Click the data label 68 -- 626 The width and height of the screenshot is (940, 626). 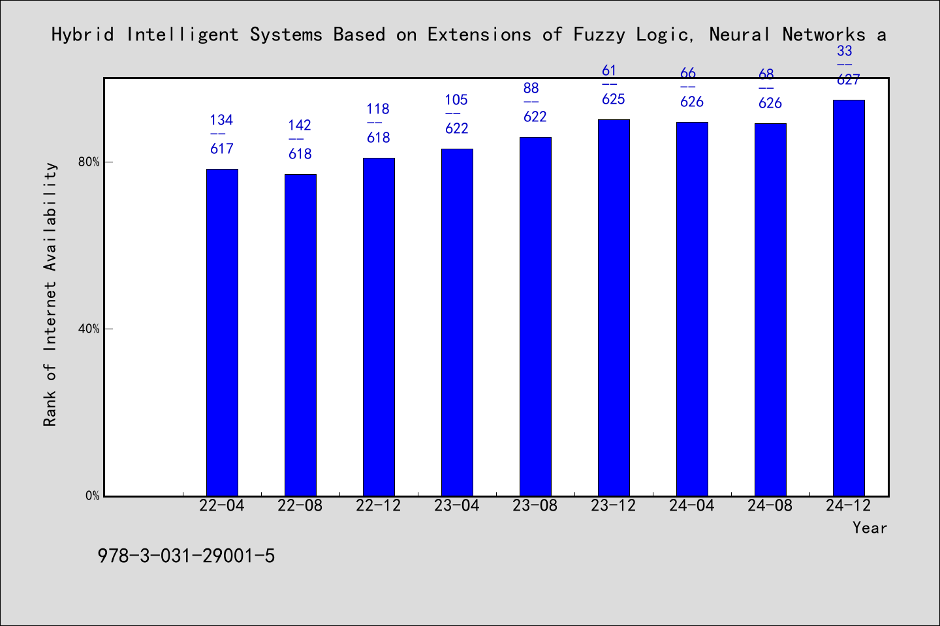[x=770, y=89]
